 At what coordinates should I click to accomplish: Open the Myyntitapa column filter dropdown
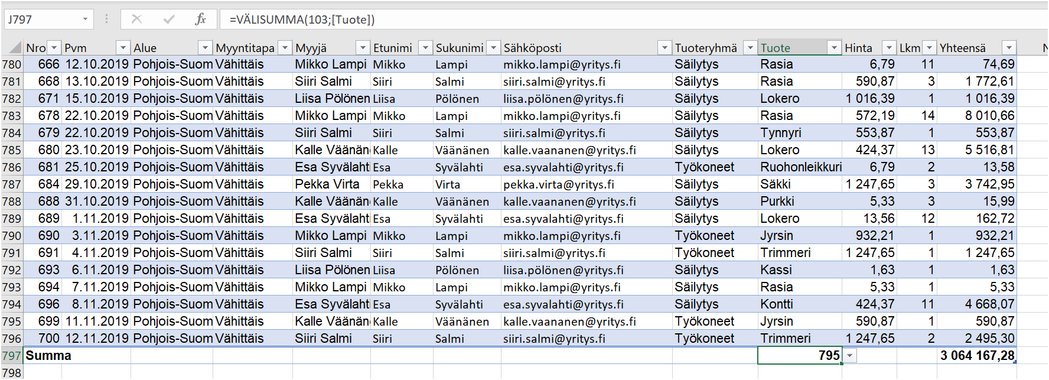pos(285,48)
